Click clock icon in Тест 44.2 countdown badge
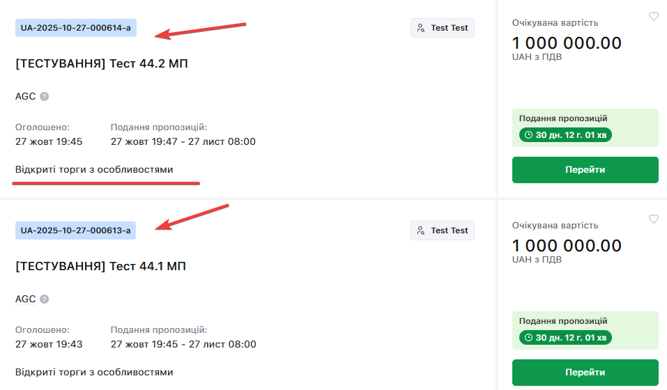 click(528, 135)
